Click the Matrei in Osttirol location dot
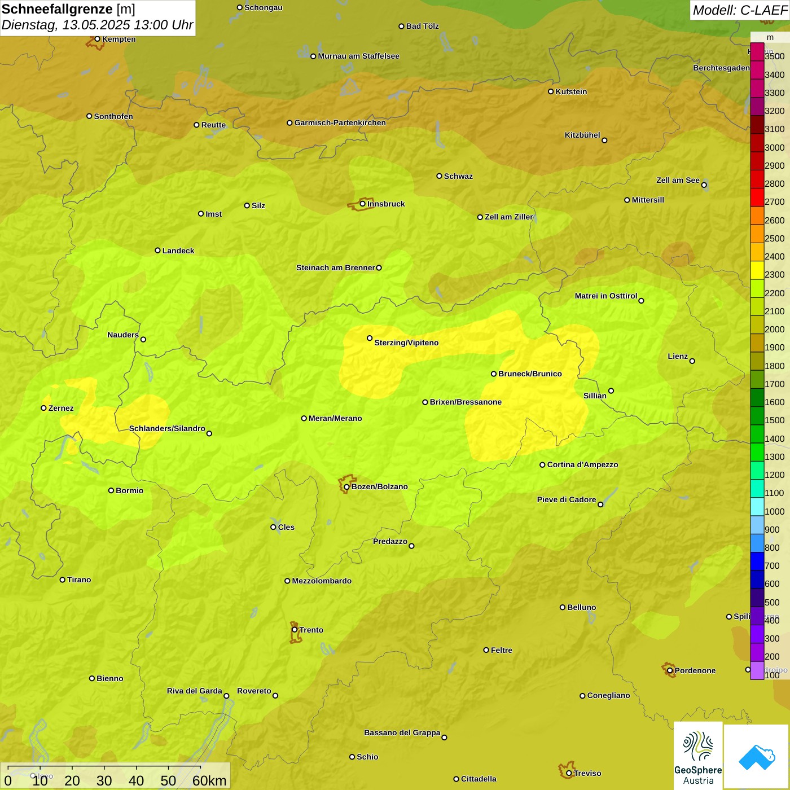 pyautogui.click(x=641, y=300)
